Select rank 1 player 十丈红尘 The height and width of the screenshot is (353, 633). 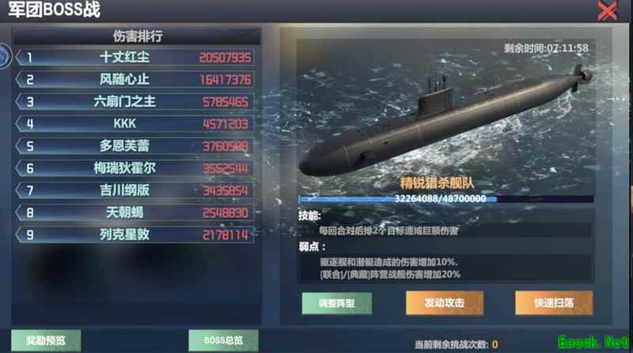pyautogui.click(x=135, y=57)
